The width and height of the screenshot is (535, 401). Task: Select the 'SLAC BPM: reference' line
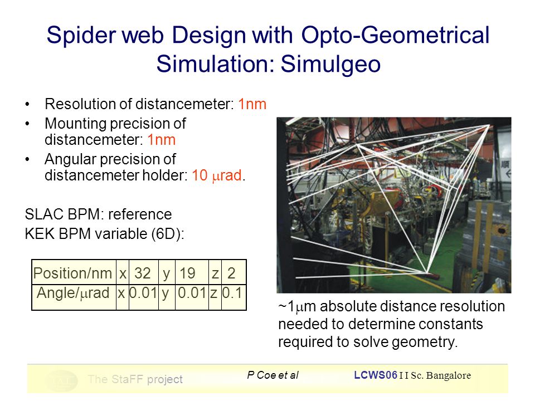click(98, 214)
